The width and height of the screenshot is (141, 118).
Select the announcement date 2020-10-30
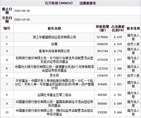point(22,20)
